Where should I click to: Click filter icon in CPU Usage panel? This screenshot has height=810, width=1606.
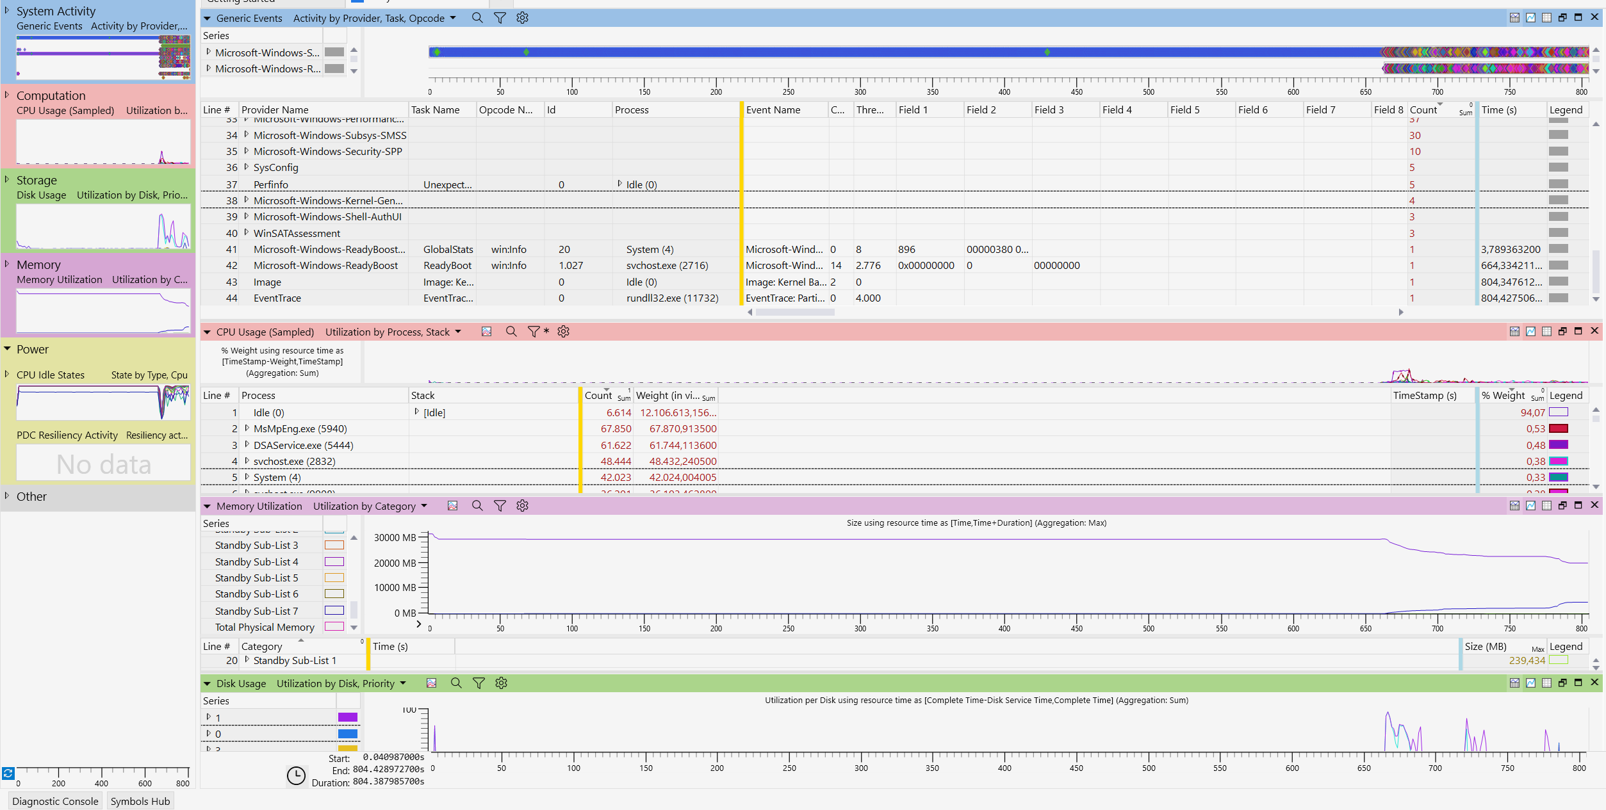click(x=534, y=332)
